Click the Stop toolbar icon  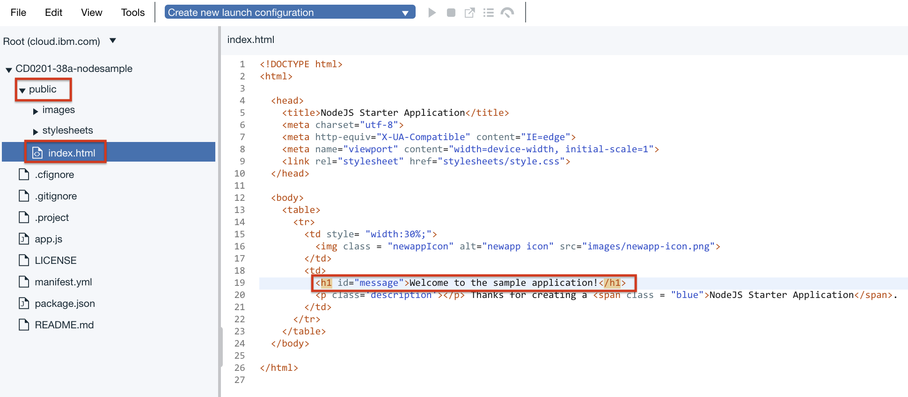(451, 13)
